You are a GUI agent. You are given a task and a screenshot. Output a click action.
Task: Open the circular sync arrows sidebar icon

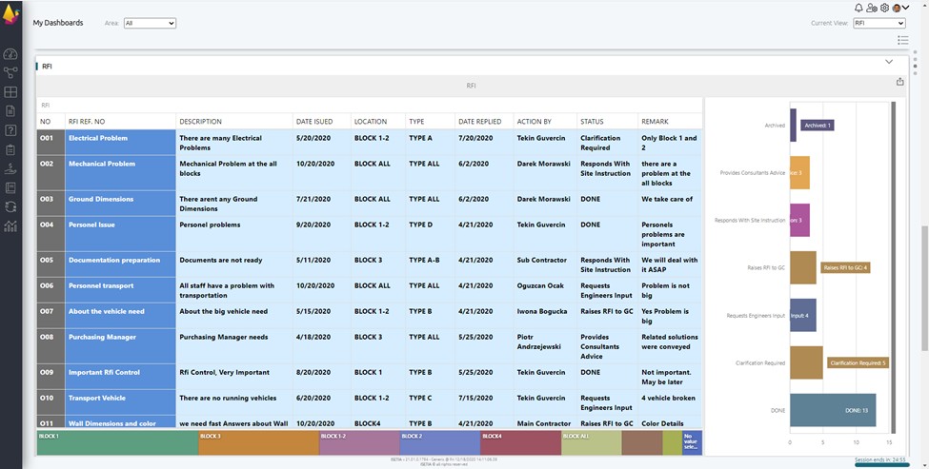(x=10, y=207)
